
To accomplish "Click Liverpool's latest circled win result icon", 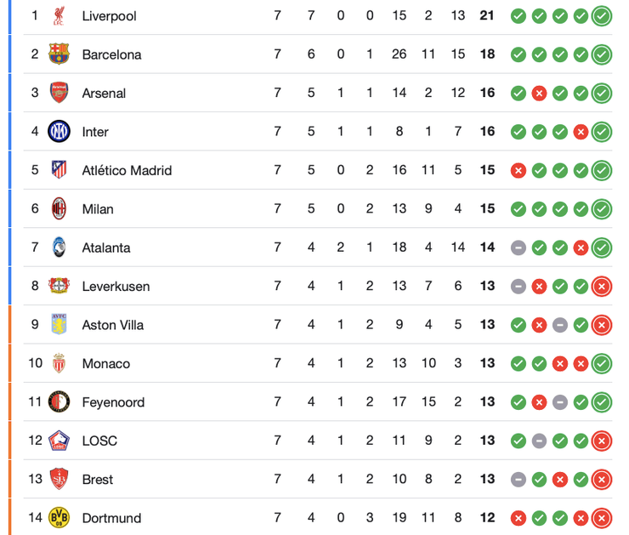I will pos(602,16).
